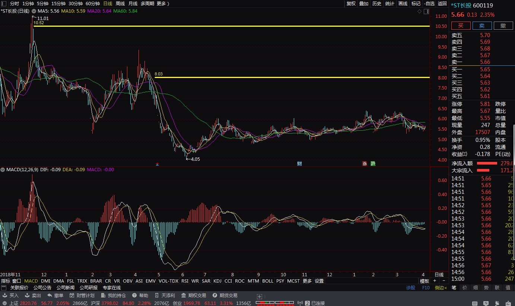Open 期权交易 options trading icon
The width and height of the screenshot is (515, 306).
click(x=184, y=296)
